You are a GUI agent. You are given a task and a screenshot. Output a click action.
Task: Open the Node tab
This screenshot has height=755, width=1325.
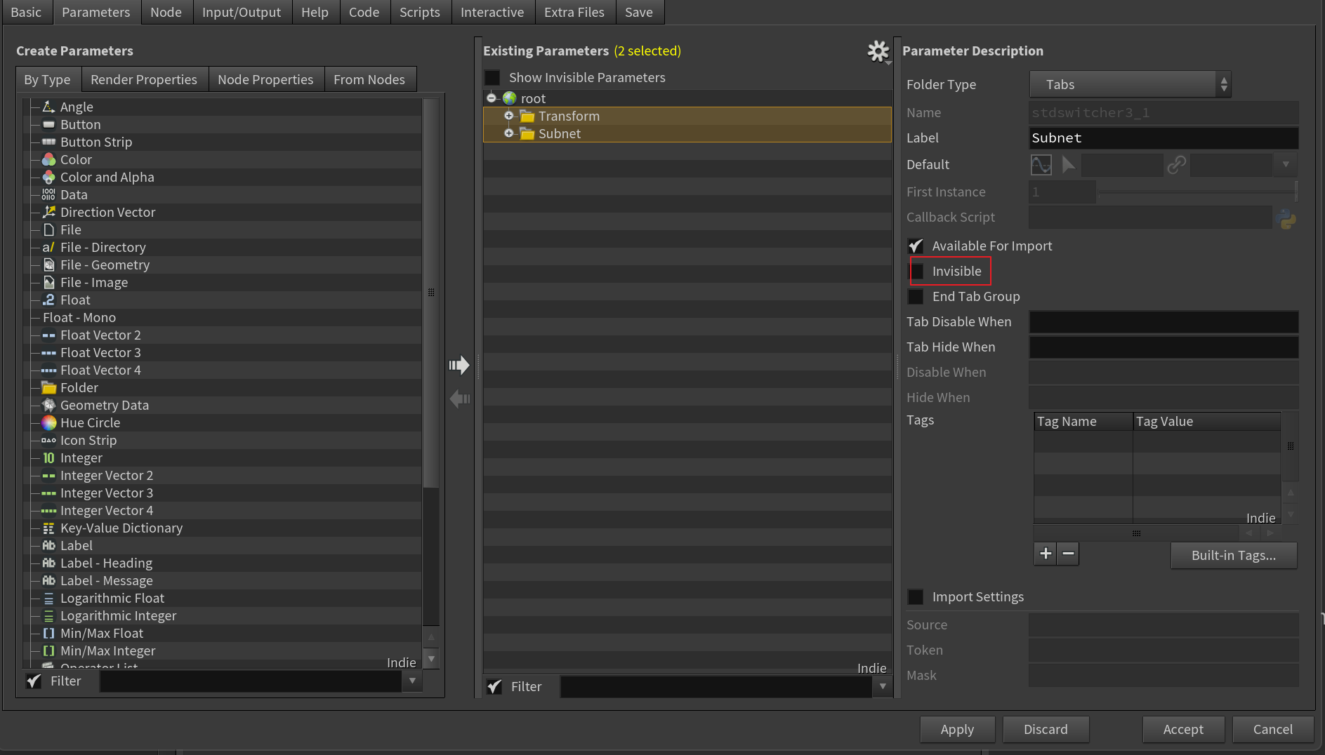click(x=166, y=12)
